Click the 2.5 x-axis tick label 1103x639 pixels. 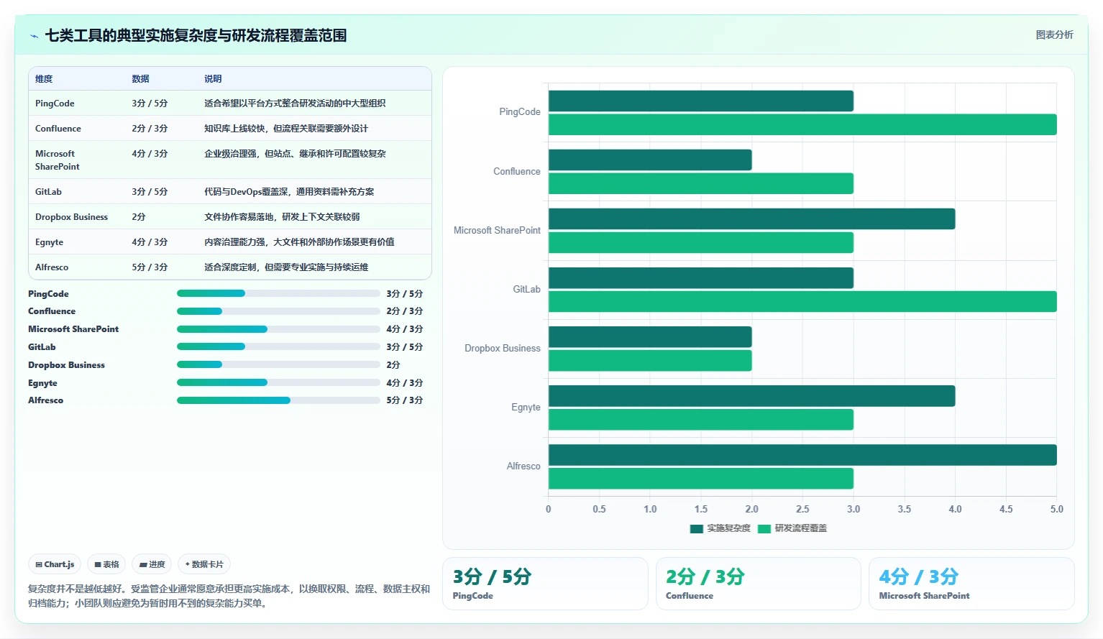coord(802,509)
